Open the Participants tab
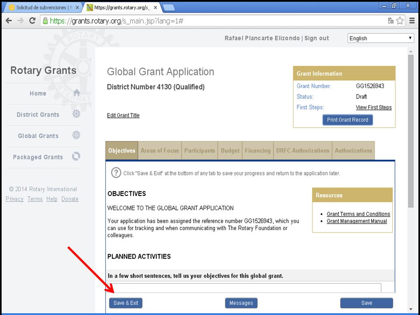The height and width of the screenshot is (315, 420). click(199, 150)
